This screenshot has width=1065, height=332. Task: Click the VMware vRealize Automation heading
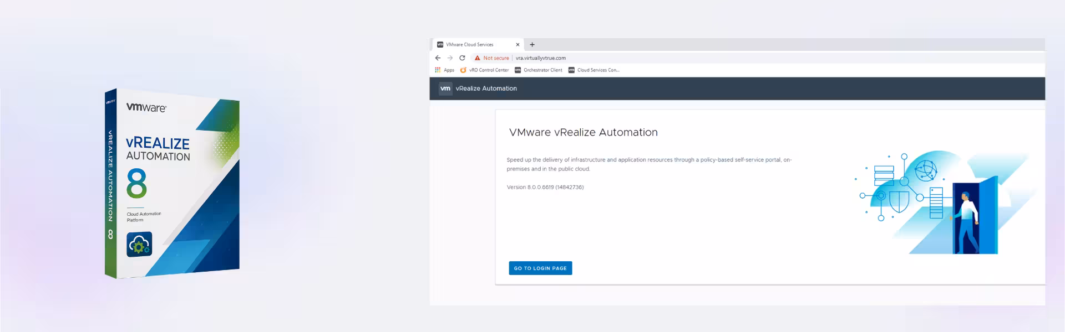pos(584,132)
